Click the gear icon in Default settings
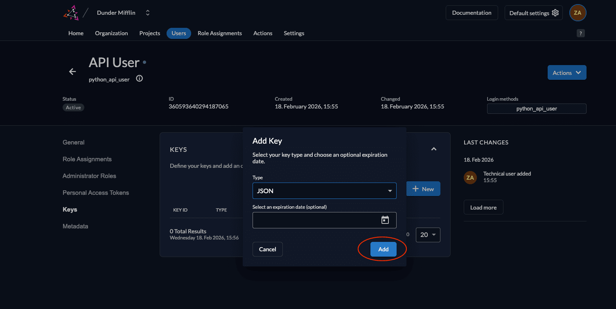This screenshot has width=616, height=309. coord(555,13)
